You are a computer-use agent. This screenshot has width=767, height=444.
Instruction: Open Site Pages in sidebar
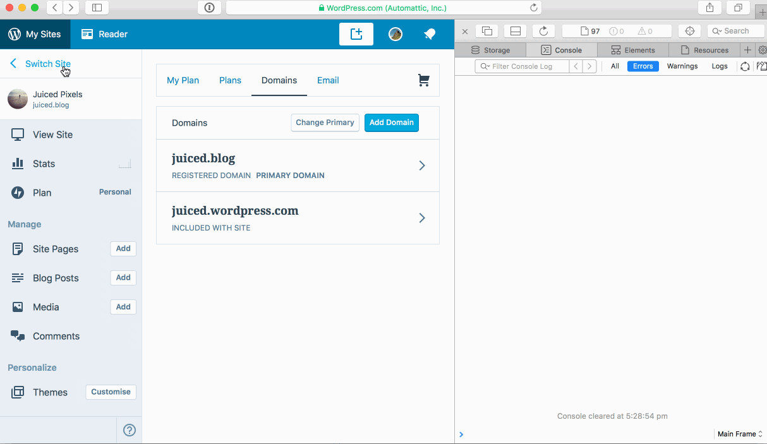56,249
